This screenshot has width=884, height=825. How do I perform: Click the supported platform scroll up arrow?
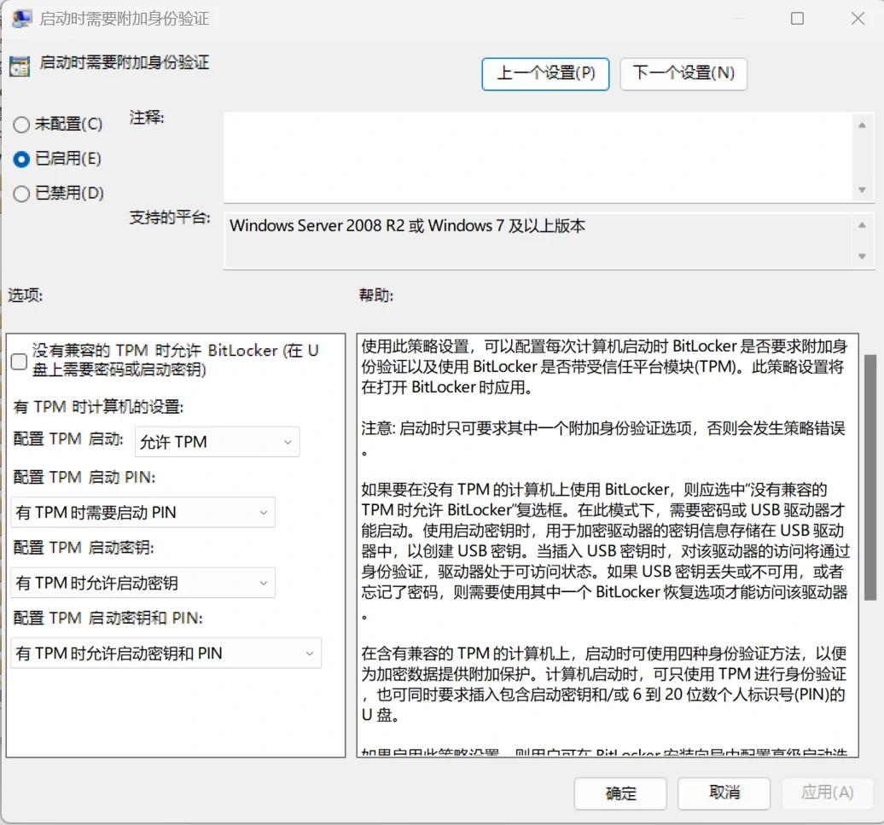[x=862, y=225]
